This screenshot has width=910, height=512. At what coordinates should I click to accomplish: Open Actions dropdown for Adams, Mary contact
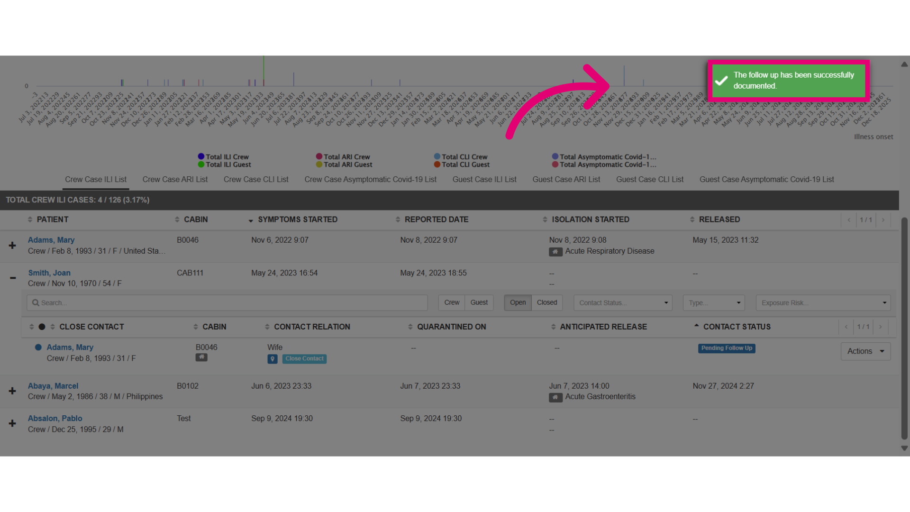tap(865, 351)
